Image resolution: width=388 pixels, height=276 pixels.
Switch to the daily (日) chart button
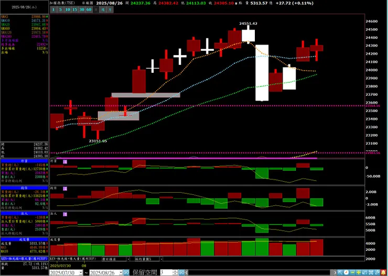click(x=96, y=9)
